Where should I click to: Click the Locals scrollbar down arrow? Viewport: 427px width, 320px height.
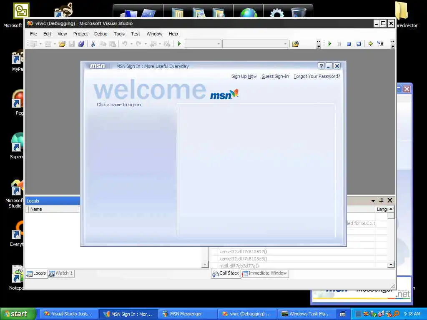(205, 265)
